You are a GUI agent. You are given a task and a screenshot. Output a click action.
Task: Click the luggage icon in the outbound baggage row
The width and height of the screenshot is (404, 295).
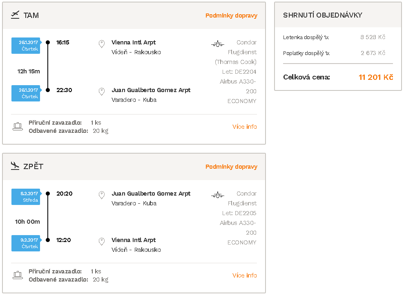coord(18,126)
